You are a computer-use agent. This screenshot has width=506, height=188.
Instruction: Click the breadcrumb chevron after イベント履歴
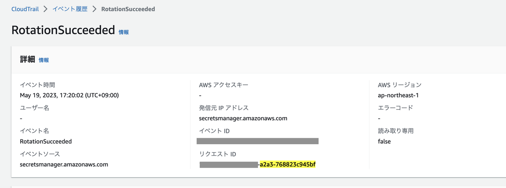pyautogui.click(x=94, y=9)
